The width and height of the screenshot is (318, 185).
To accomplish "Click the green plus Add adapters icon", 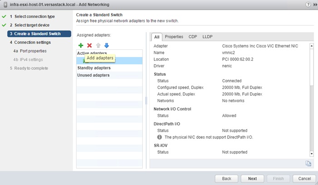I will 81,45.
